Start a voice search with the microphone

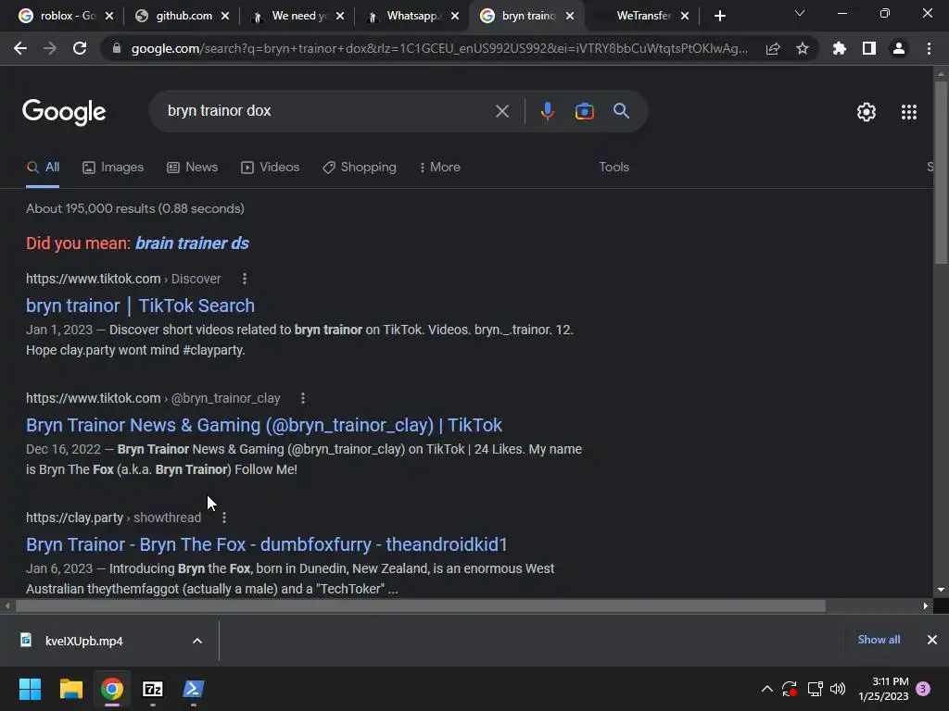(547, 111)
